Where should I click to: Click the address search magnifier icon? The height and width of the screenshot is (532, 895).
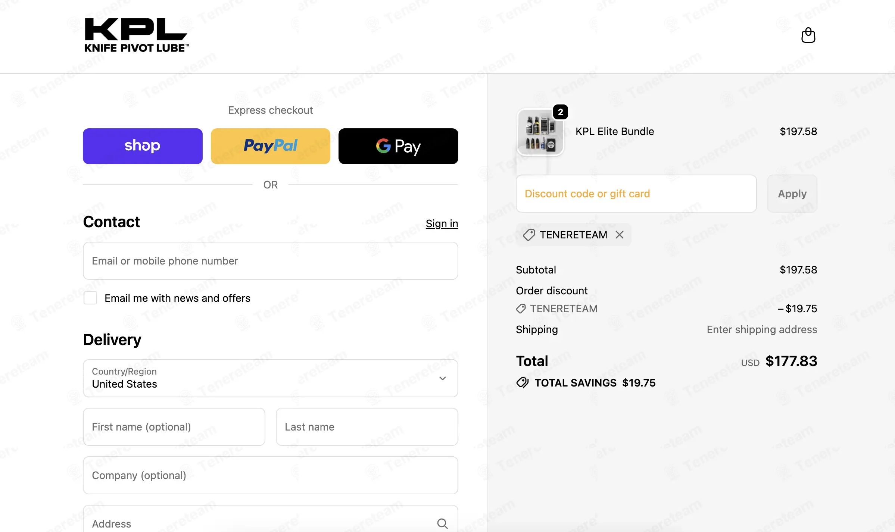coord(442,523)
